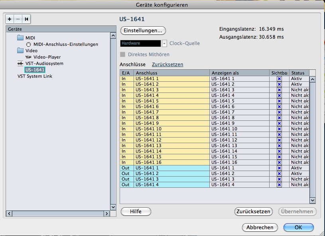The height and width of the screenshot is (236, 325).
Task: Confirm with the OK button
Action: 298,228
